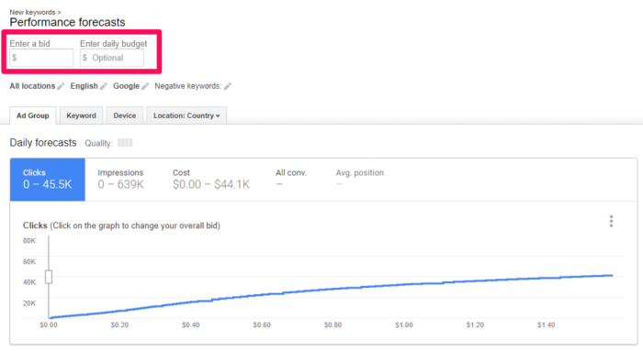Select the Clicks metric tile

48,180
